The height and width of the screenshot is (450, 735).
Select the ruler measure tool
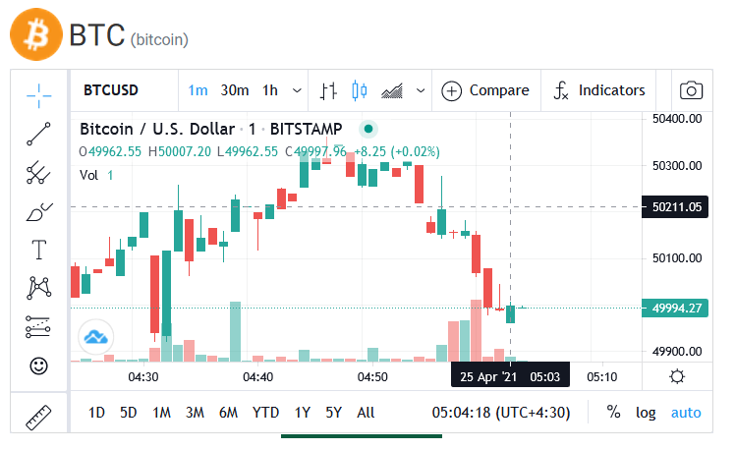[x=38, y=418]
